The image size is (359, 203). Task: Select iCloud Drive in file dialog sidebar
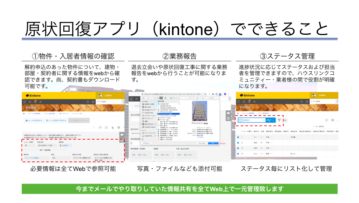(148, 113)
